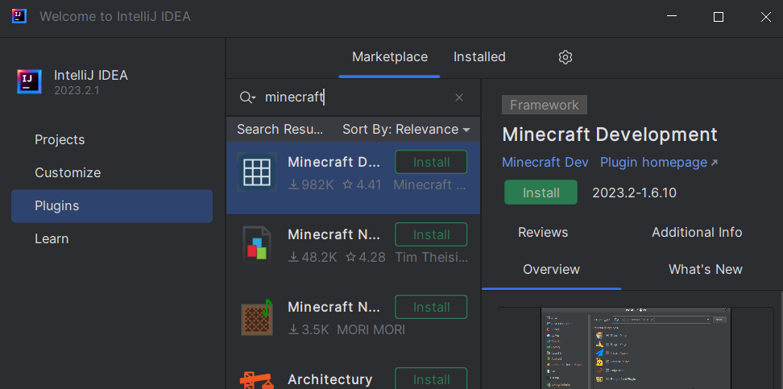This screenshot has height=389, width=783.
Task: Minimize the IntelliJ welcome window
Action: pyautogui.click(x=672, y=16)
